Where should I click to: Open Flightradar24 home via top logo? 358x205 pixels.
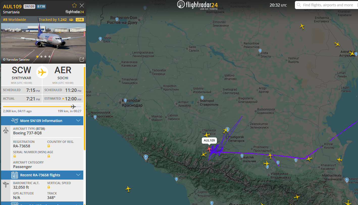tap(197, 5)
